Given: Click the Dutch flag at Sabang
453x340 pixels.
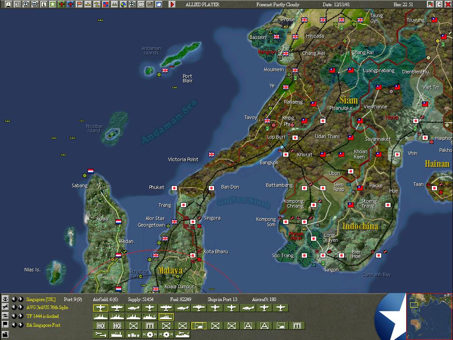Looking at the screenshot, I should (x=91, y=171).
